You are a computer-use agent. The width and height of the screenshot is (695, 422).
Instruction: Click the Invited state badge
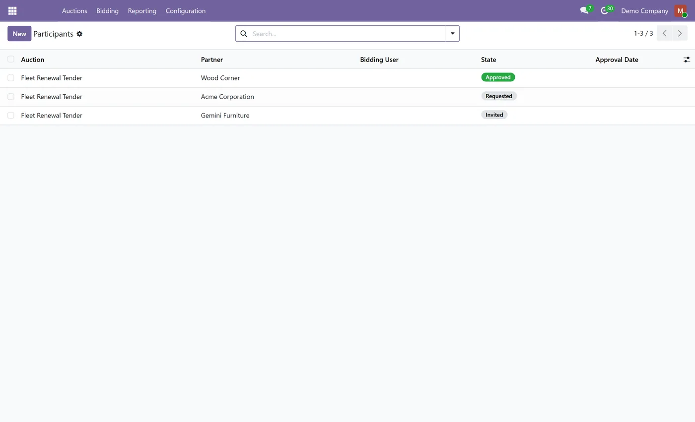(x=494, y=115)
